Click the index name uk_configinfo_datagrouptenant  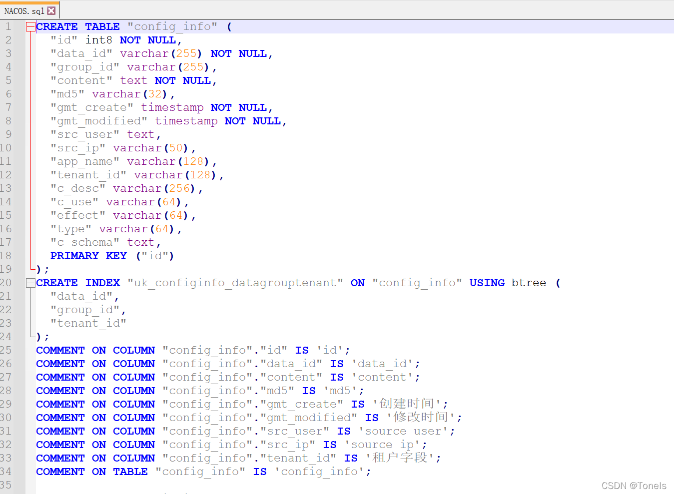coord(234,283)
